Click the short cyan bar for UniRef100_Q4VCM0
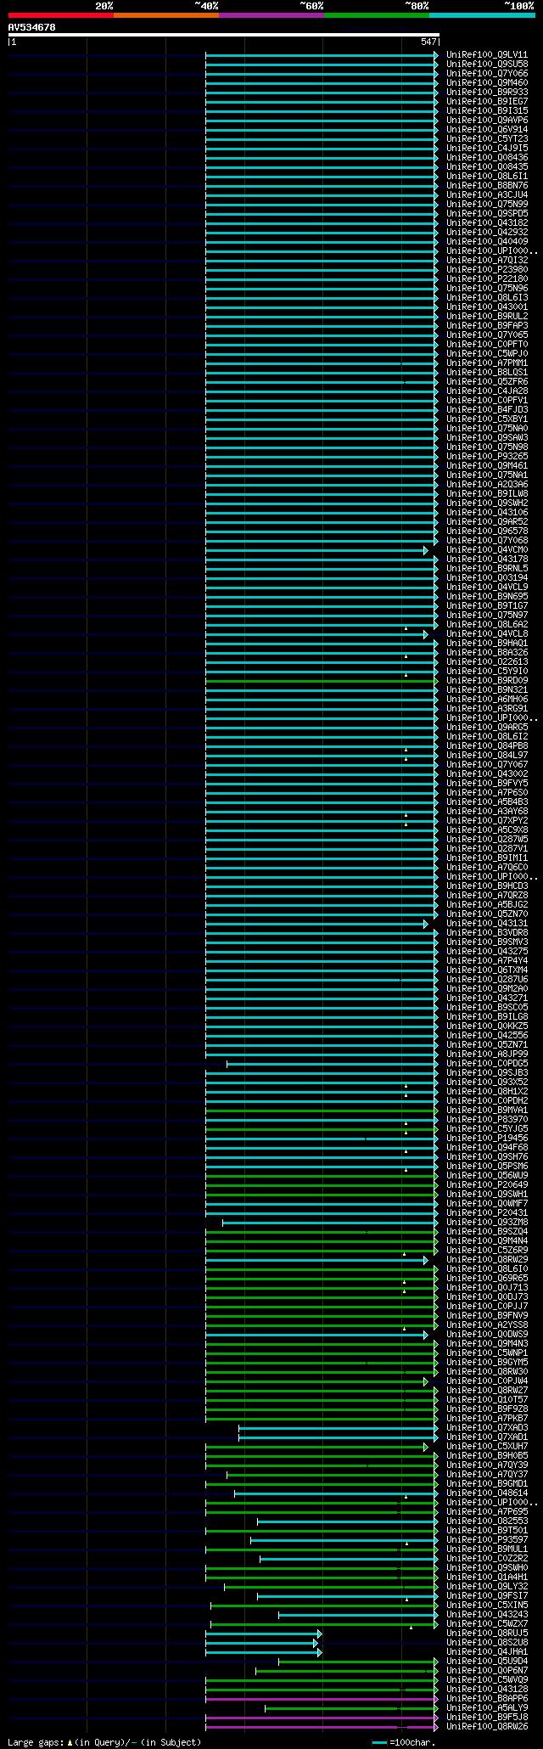Image resolution: width=543 pixels, height=1749 pixels. [316, 549]
